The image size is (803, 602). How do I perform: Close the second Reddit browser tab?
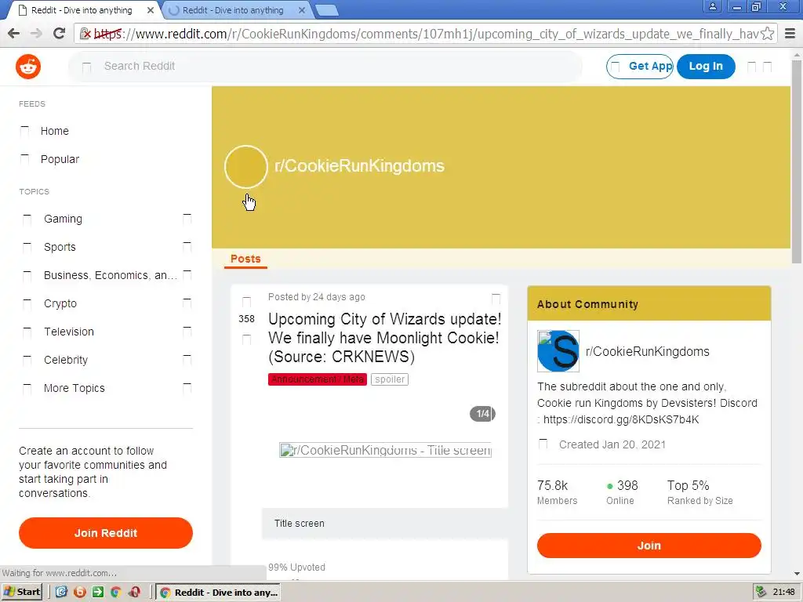pos(302,10)
